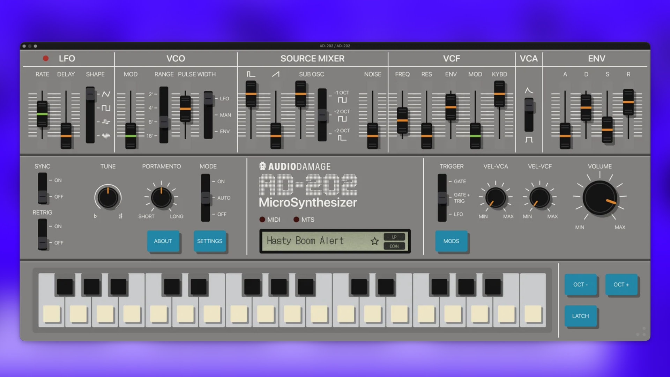Viewport: 670px width, 377px height.
Task: Enable the LATCH button
Action: 581,316
